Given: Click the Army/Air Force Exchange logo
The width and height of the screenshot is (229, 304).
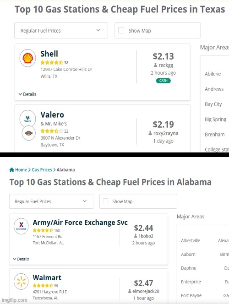Looking at the screenshot, I should (x=21, y=226).
